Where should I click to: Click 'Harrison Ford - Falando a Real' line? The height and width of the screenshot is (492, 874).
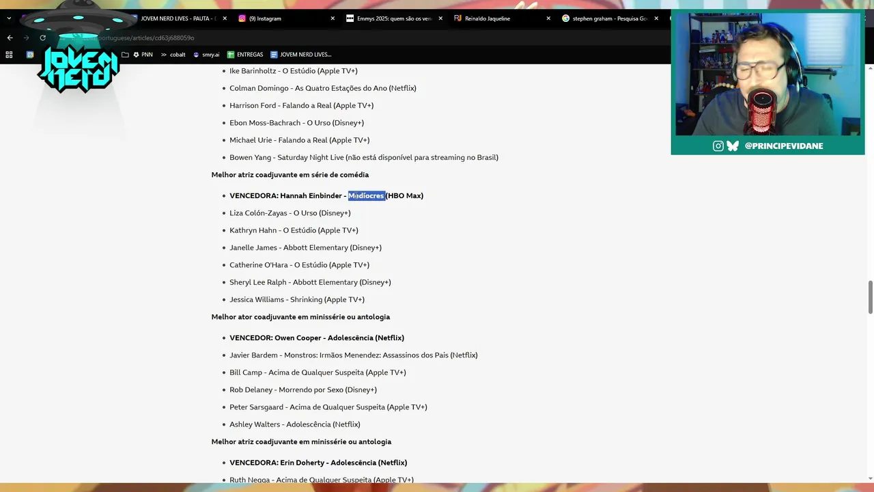[302, 105]
